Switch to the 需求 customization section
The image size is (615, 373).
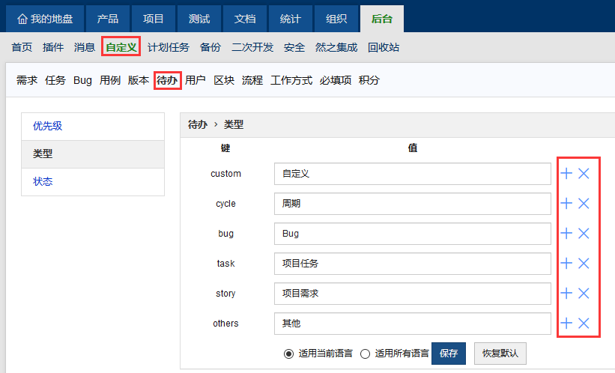click(x=27, y=80)
